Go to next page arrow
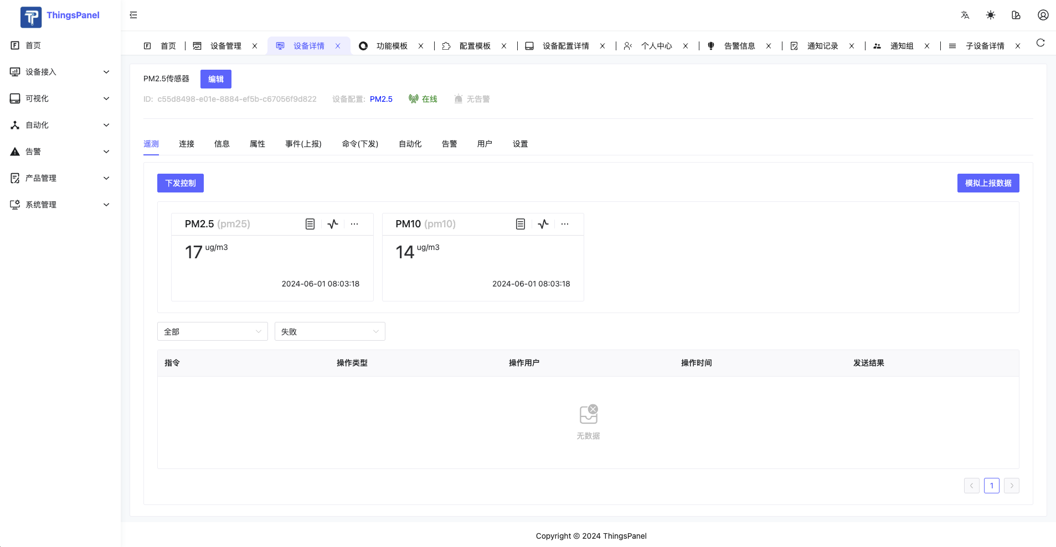This screenshot has width=1056, height=547. [1012, 486]
